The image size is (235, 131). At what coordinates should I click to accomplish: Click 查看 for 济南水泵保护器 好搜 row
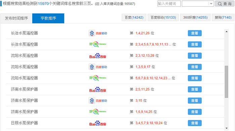point(195,112)
